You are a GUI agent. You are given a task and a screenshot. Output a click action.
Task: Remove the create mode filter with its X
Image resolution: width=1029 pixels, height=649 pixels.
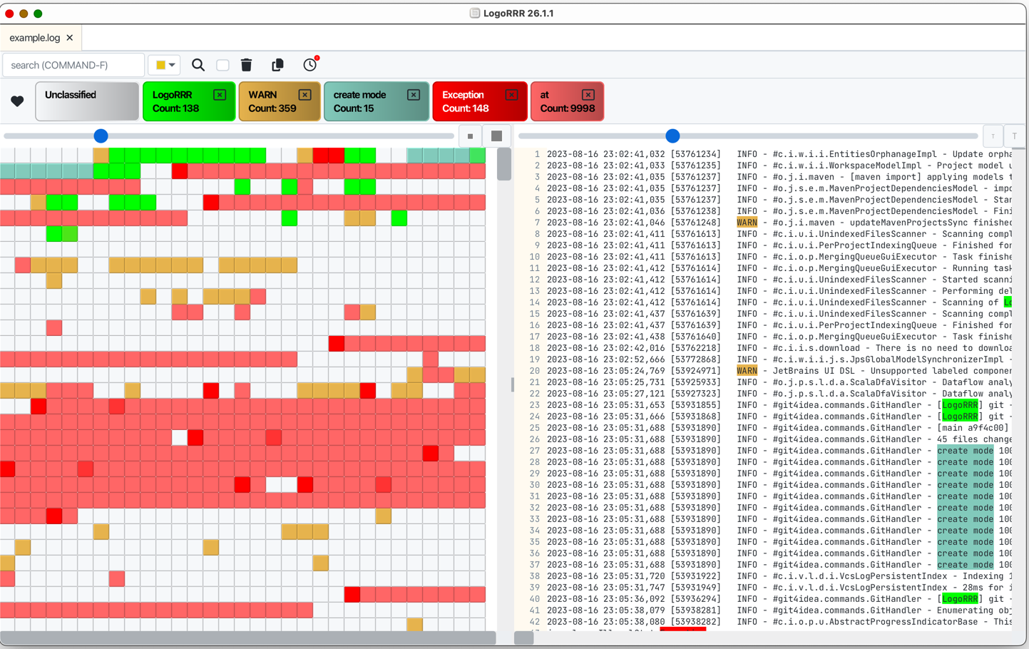tap(414, 95)
